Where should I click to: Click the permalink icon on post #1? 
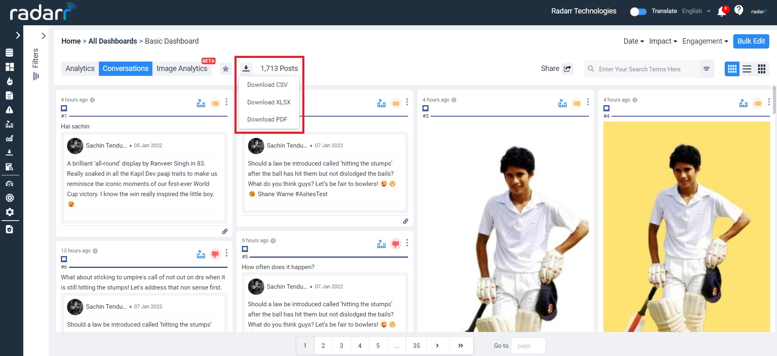pos(225,231)
